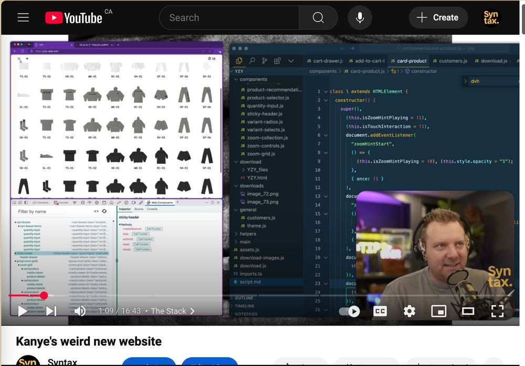Play the paused video

click(x=22, y=311)
